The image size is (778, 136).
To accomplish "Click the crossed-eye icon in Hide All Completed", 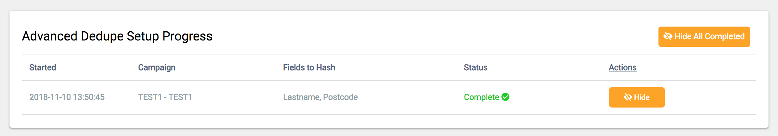I will coord(668,36).
